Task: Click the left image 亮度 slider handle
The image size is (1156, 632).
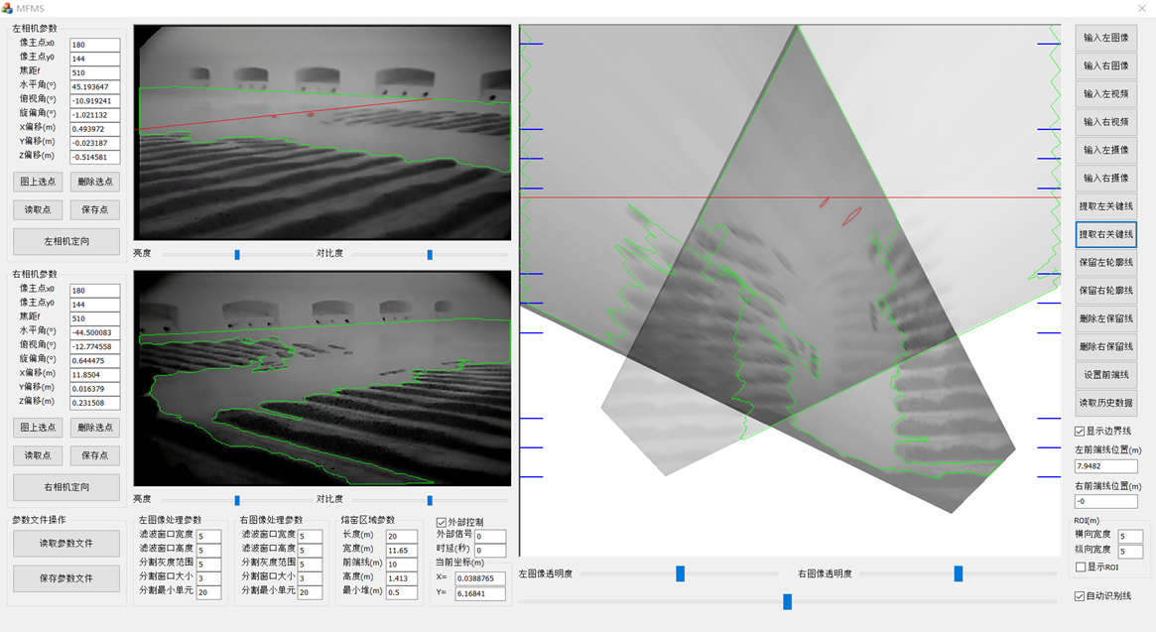Action: point(237,255)
